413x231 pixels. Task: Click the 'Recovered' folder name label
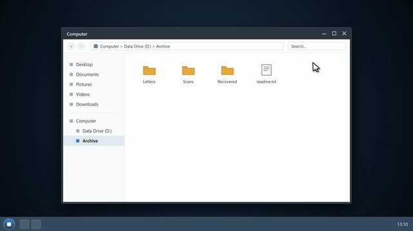227,81
